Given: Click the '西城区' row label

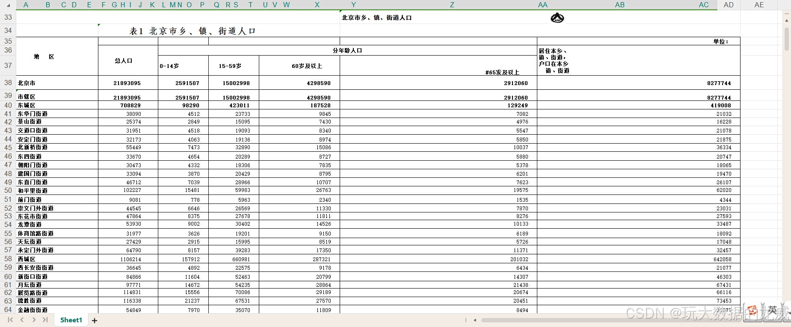Looking at the screenshot, I should pyautogui.click(x=27, y=259).
